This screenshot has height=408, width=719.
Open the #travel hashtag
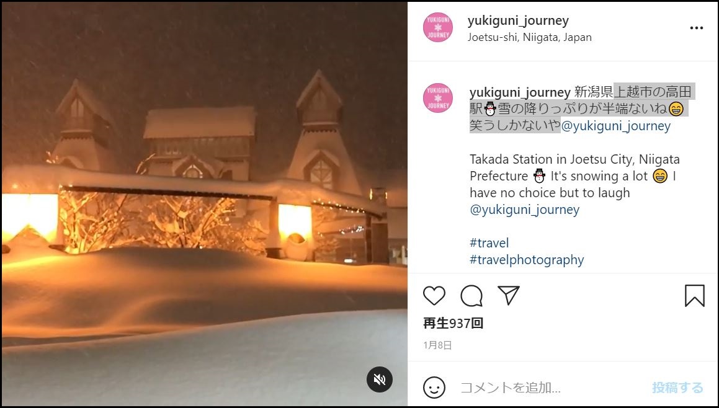pos(489,243)
